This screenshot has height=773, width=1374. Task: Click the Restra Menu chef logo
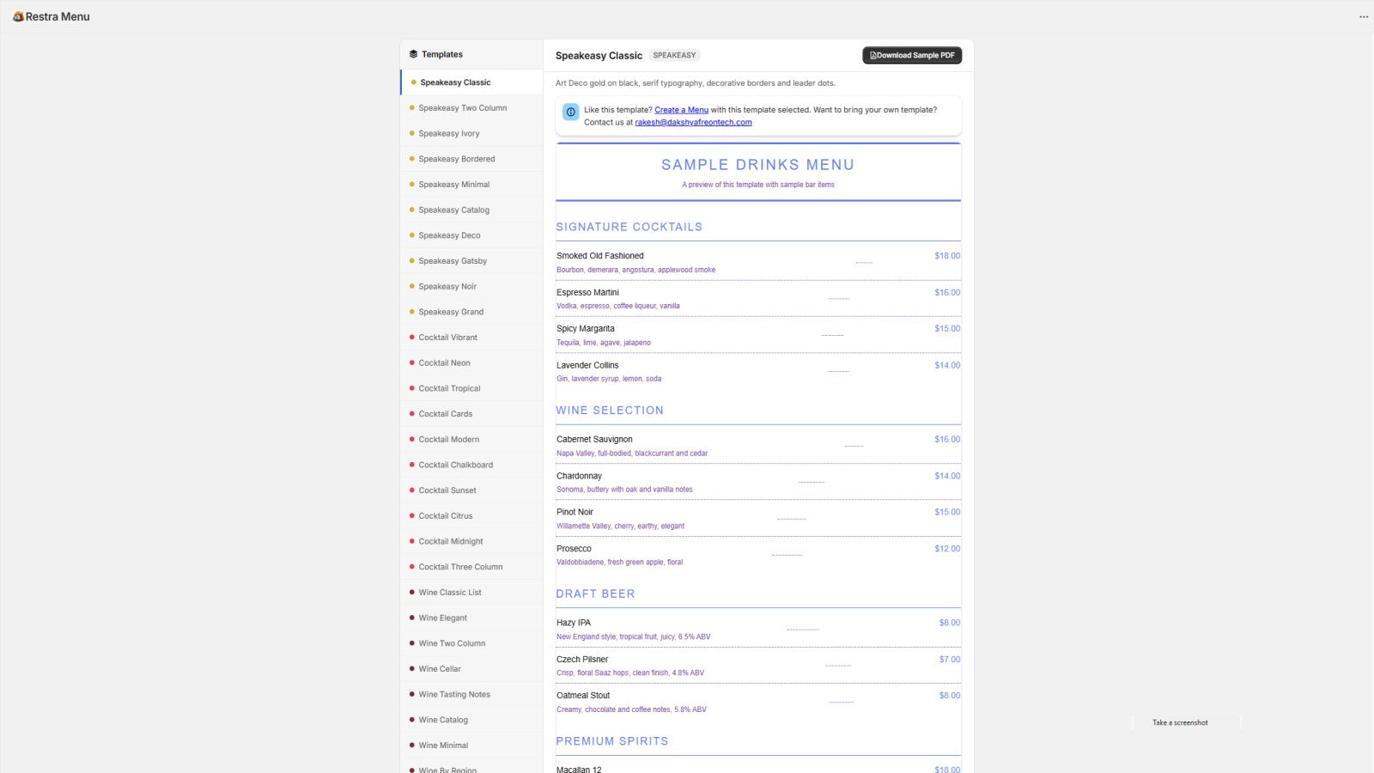click(19, 16)
